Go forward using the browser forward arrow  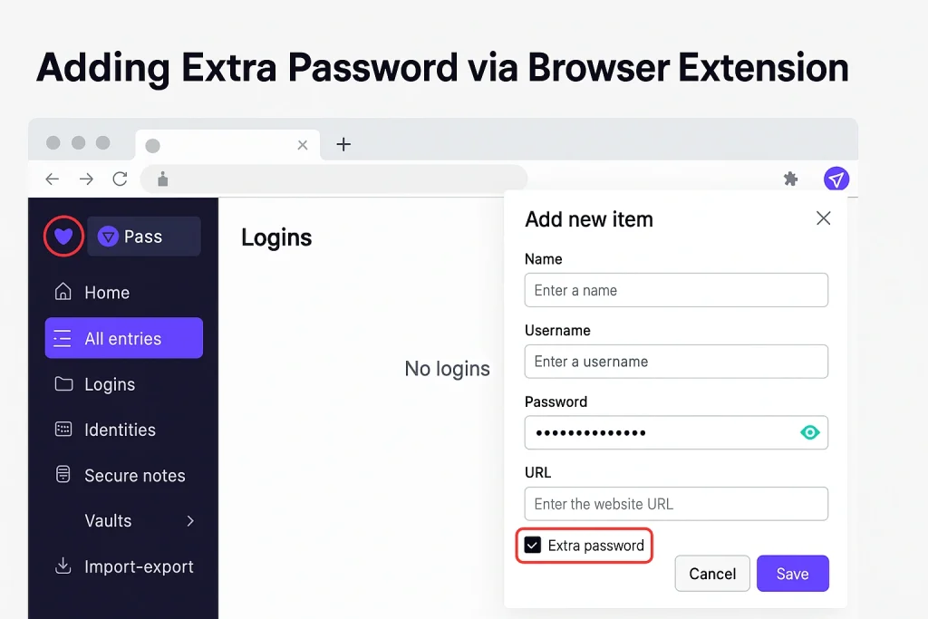click(x=86, y=179)
